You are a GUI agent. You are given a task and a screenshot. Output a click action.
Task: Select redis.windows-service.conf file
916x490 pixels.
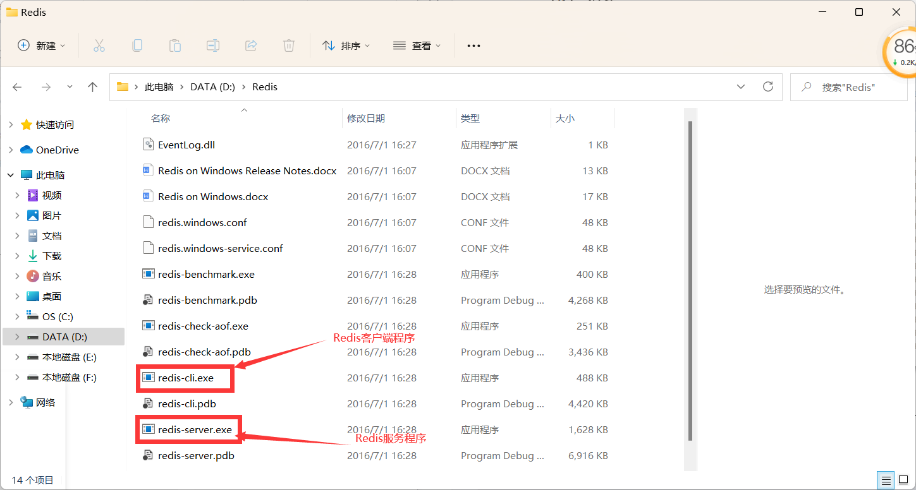coord(221,248)
